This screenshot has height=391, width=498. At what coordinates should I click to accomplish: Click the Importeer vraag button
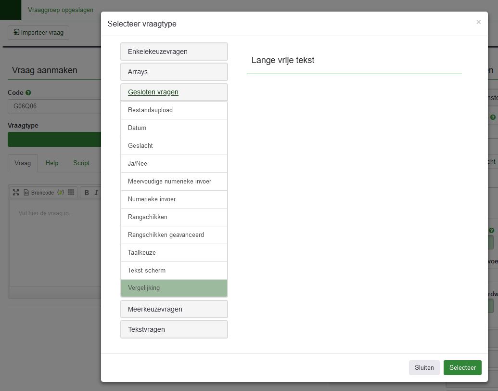38,33
